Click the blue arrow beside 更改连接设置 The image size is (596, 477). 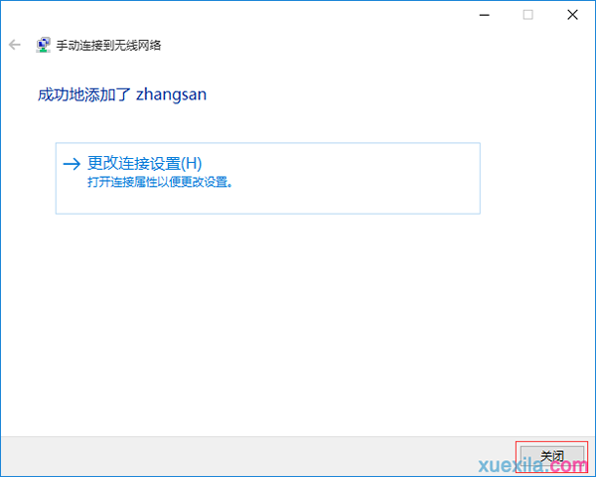pos(72,164)
